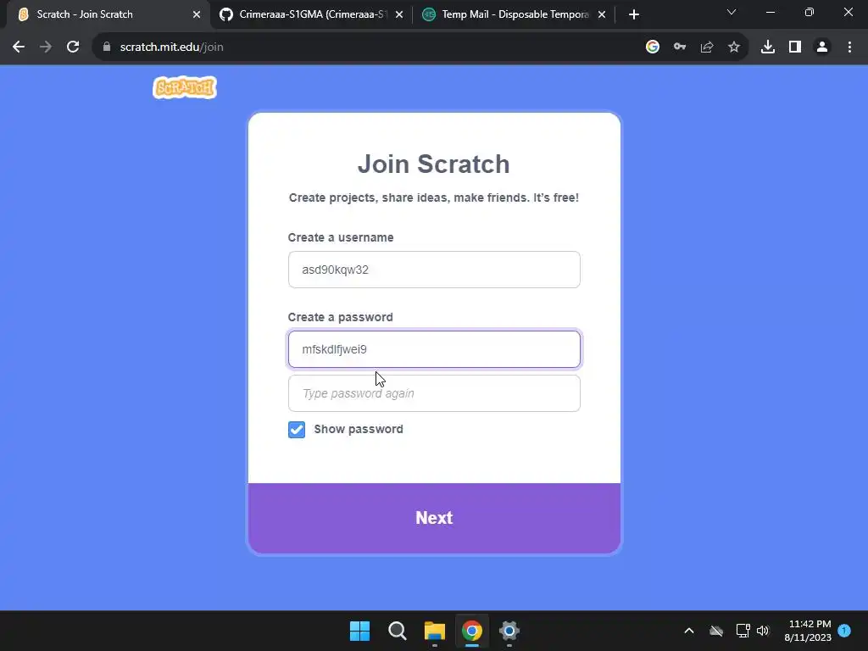Expand the tab search chevron
This screenshot has width=868, height=651.
(x=732, y=12)
